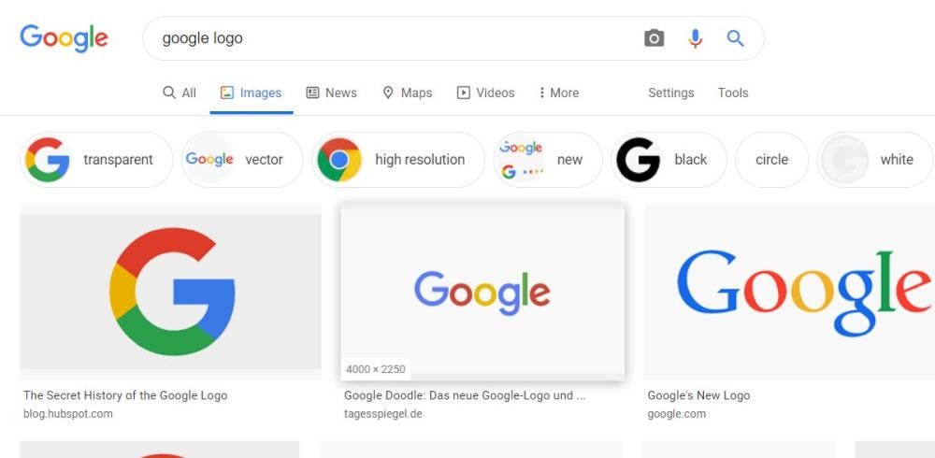Click the 'Google's New Logo' title

698,395
